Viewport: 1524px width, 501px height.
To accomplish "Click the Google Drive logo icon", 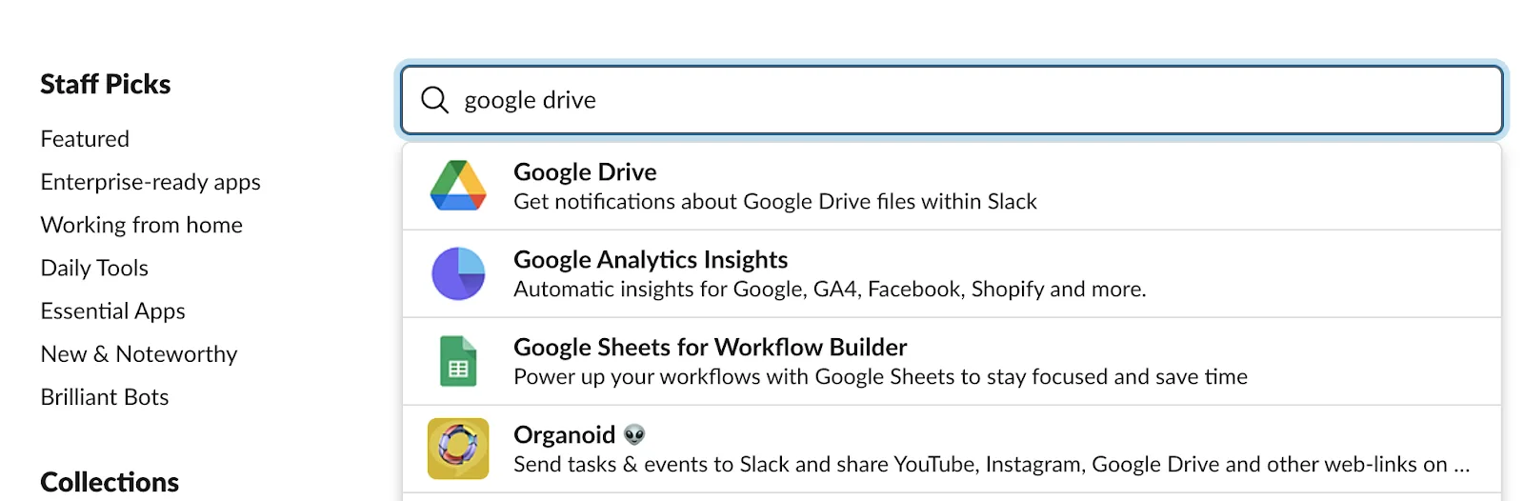I will point(458,186).
